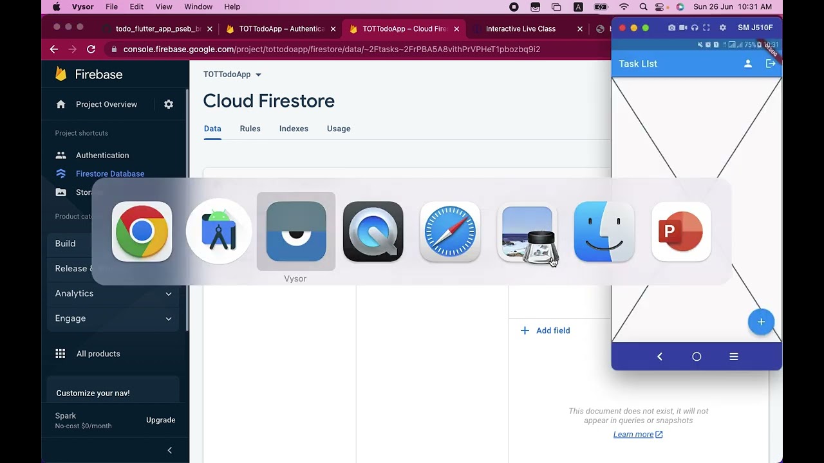Click the Chrome back arrow
Viewport: 824px width, 463px height.
(x=54, y=49)
